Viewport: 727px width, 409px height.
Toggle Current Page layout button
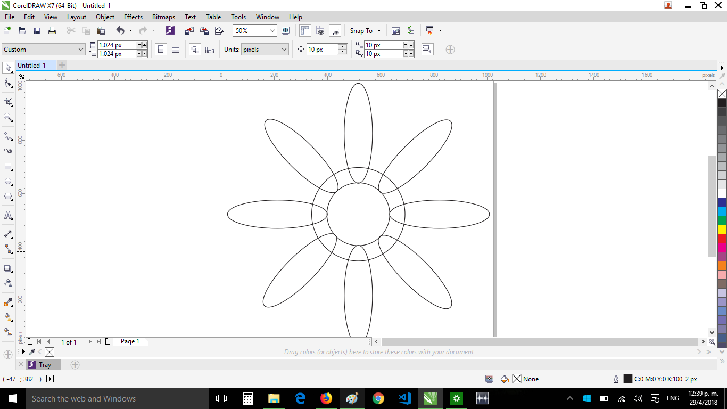pos(210,50)
